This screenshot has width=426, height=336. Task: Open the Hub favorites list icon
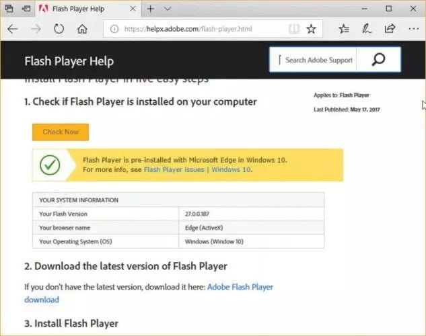point(344,29)
